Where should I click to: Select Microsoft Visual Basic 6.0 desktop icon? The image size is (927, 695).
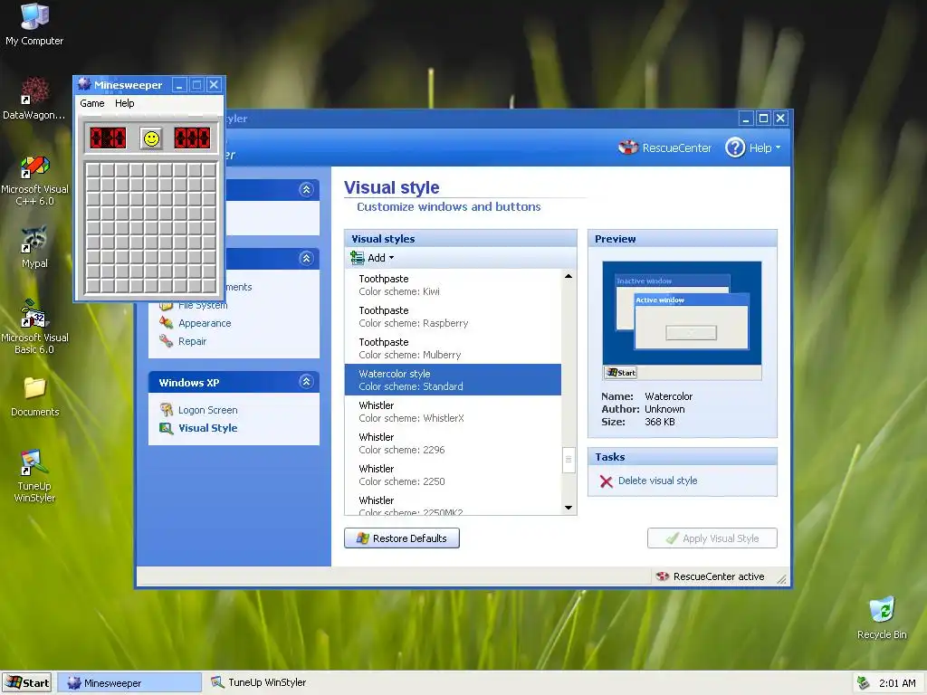pyautogui.click(x=34, y=327)
